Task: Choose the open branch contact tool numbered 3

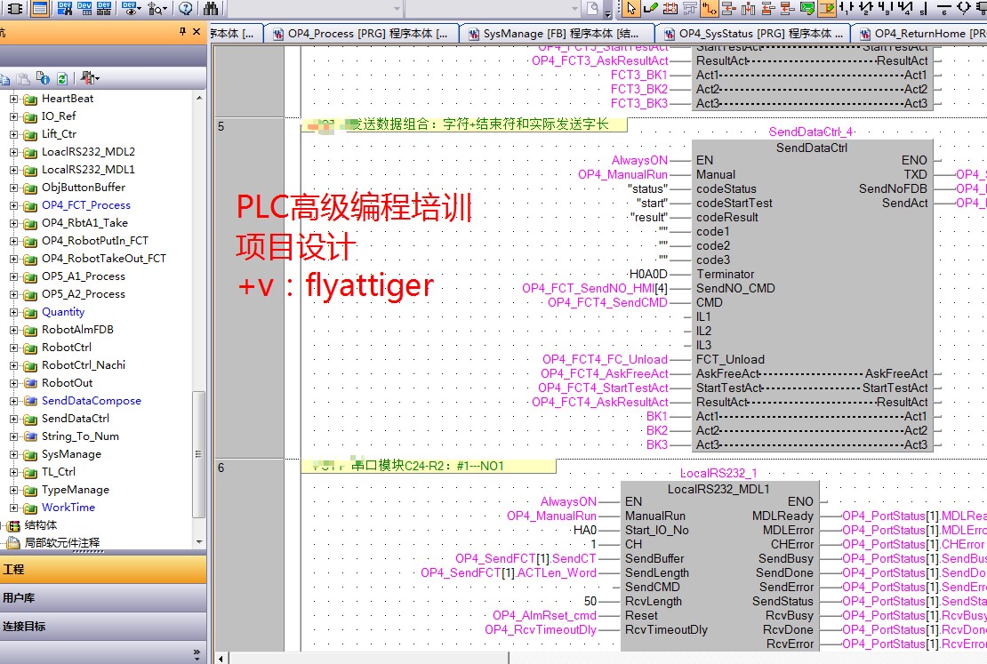Action: [x=885, y=8]
